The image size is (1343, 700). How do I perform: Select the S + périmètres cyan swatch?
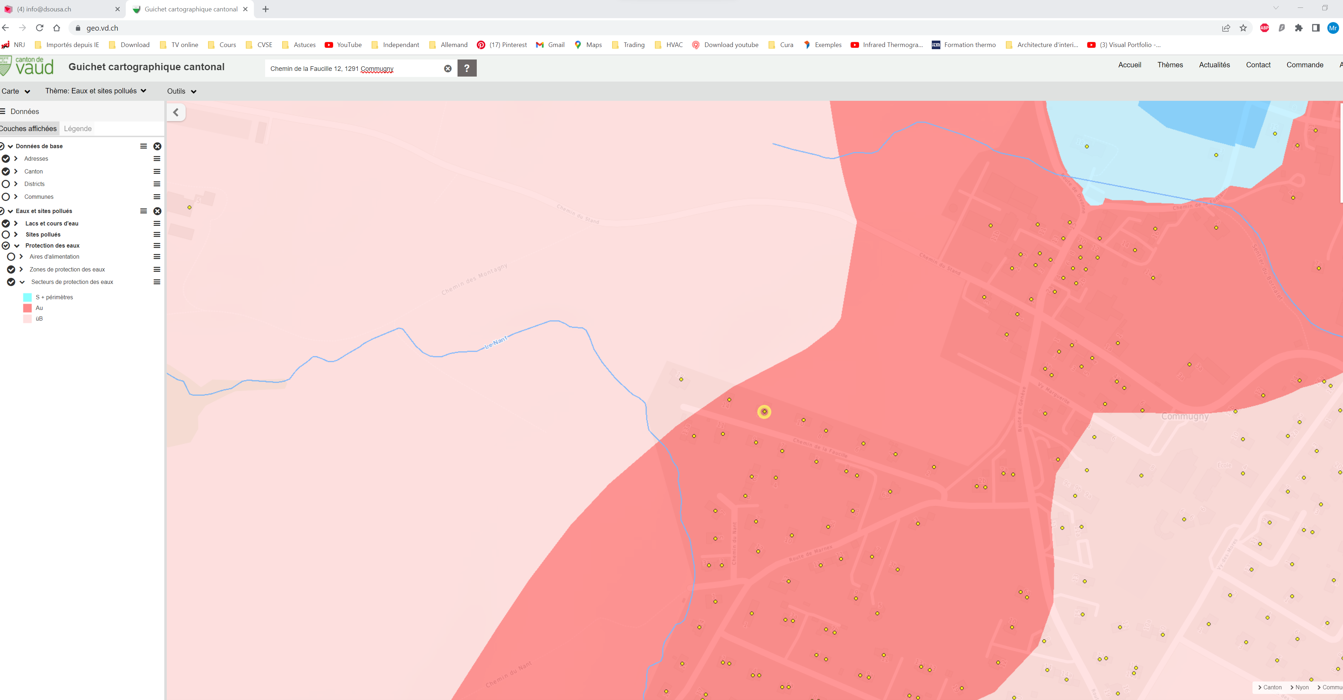(x=28, y=297)
